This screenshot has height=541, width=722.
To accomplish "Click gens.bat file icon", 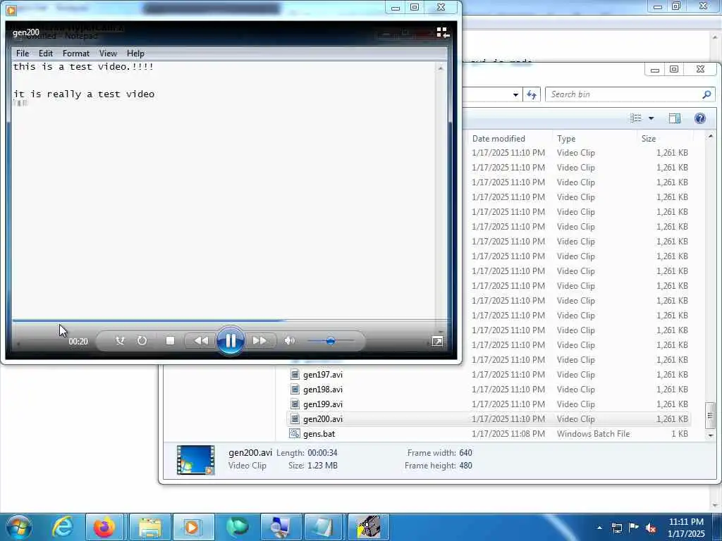I will click(295, 433).
